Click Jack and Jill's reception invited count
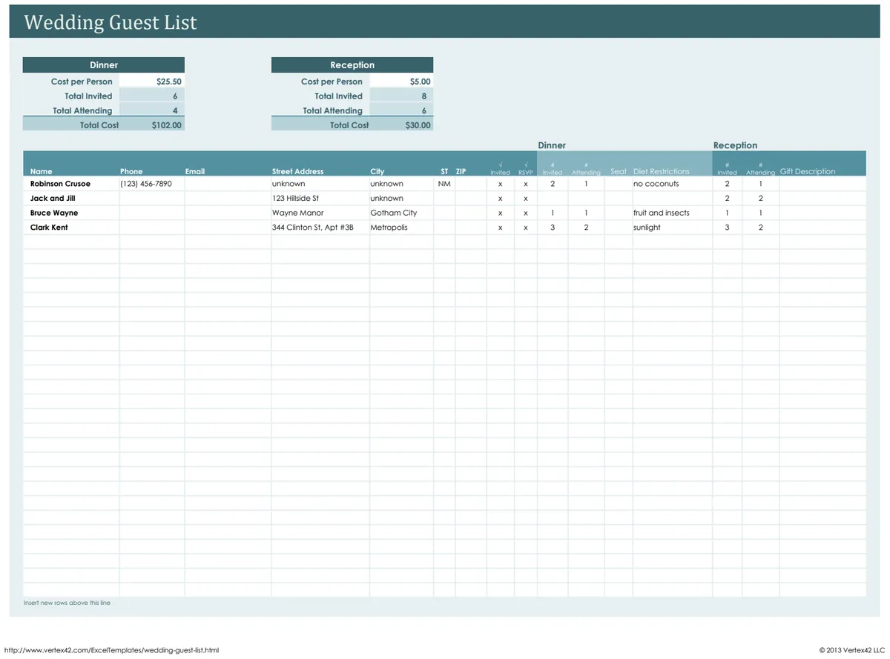The height and width of the screenshot is (659, 890). tap(727, 199)
